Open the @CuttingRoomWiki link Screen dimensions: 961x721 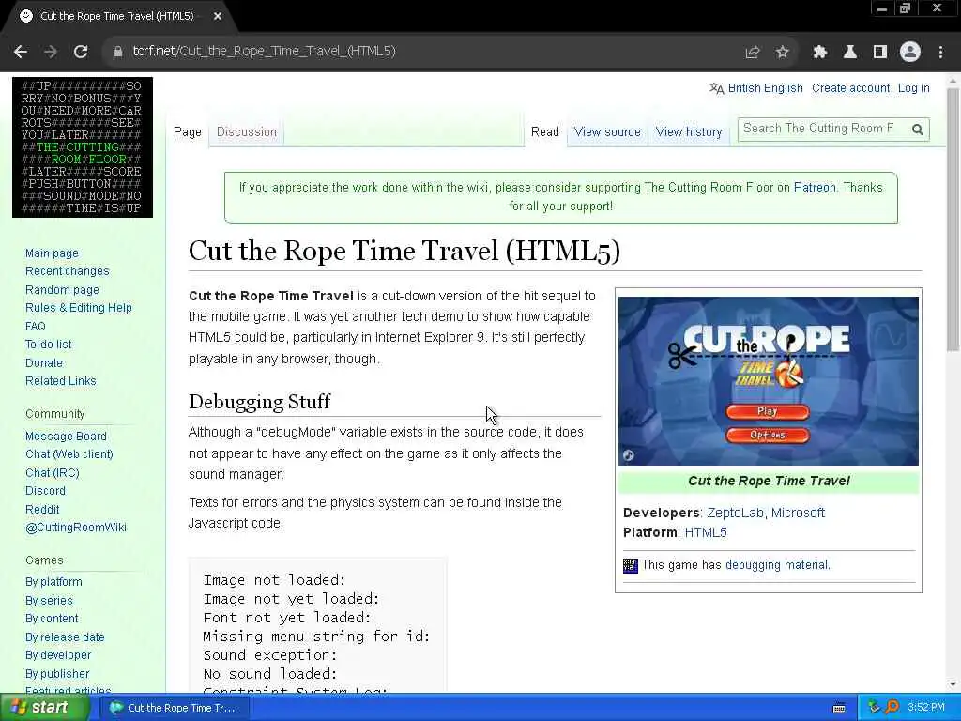[76, 528]
